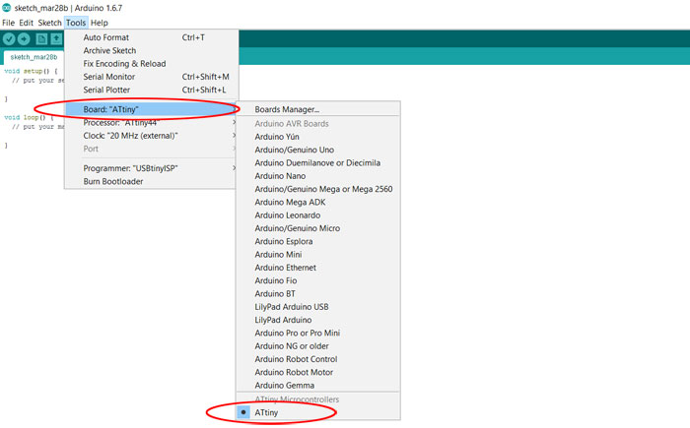This screenshot has width=690, height=428.
Task: Expand the Clock: "20 MHz (external)" submenu
Action: click(x=152, y=136)
